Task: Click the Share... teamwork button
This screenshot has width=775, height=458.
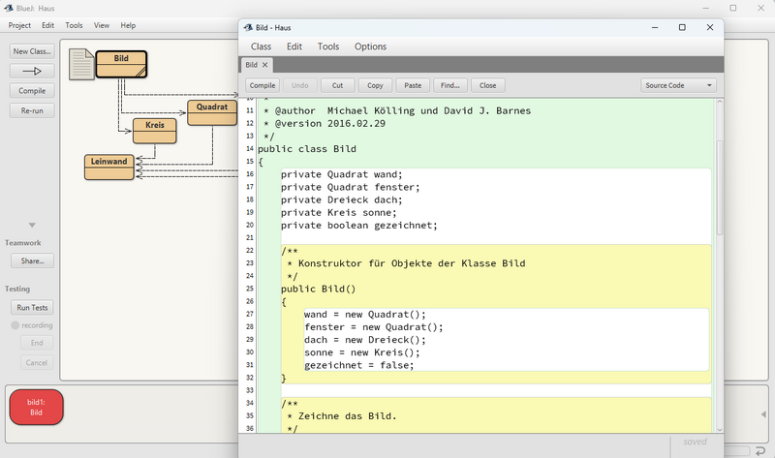Action: point(32,260)
